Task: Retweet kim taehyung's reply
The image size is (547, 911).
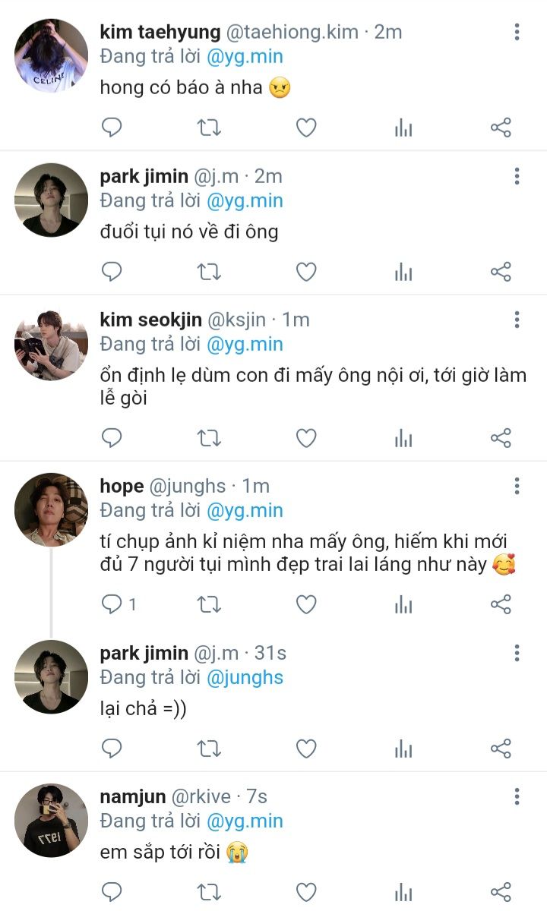Action: point(209,128)
